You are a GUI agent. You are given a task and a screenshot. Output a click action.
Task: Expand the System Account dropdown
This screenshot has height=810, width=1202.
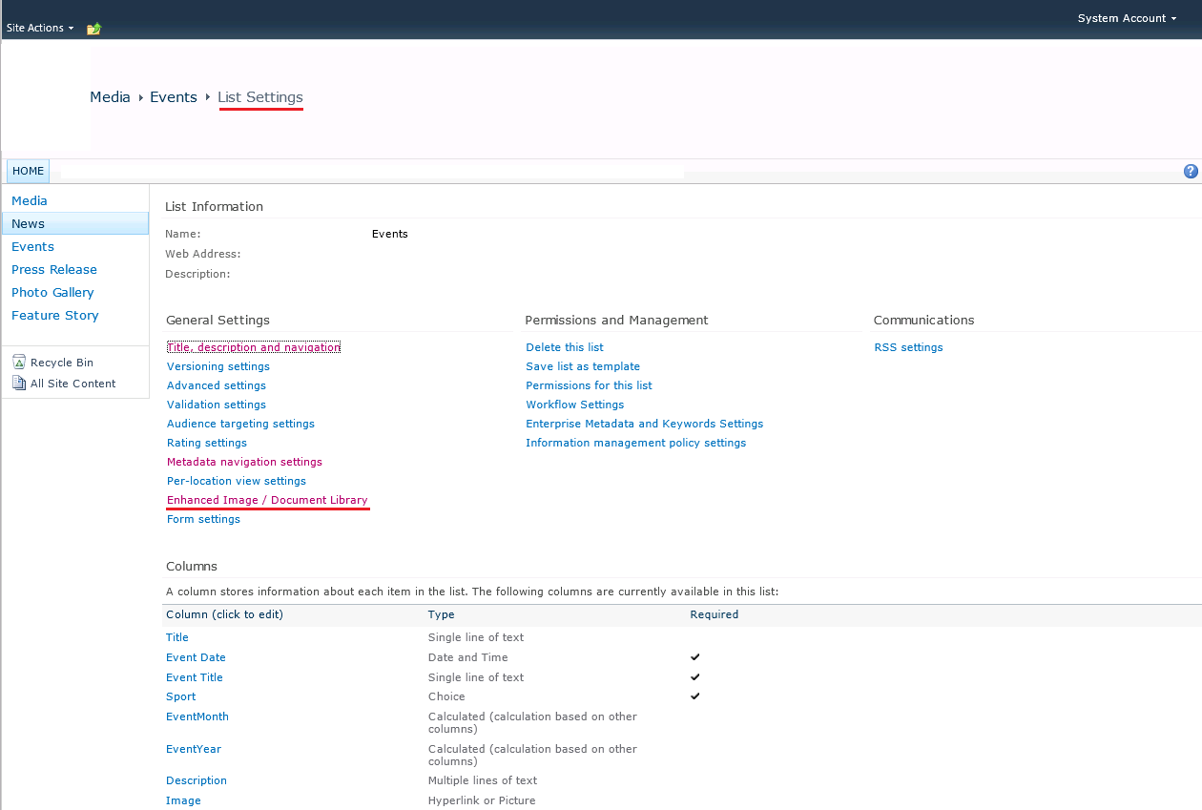click(1127, 18)
